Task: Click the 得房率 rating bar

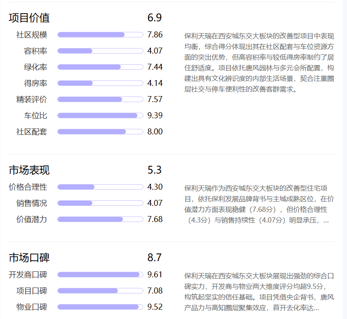Action: (100, 83)
